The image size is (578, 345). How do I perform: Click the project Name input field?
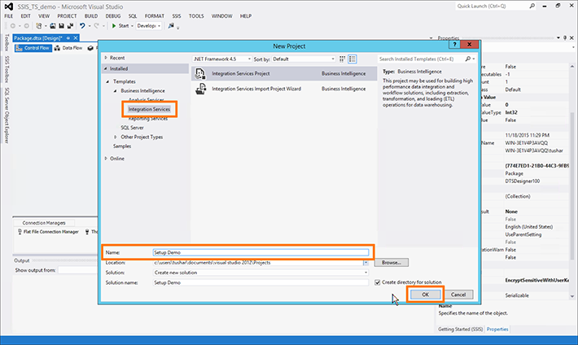tap(261, 252)
